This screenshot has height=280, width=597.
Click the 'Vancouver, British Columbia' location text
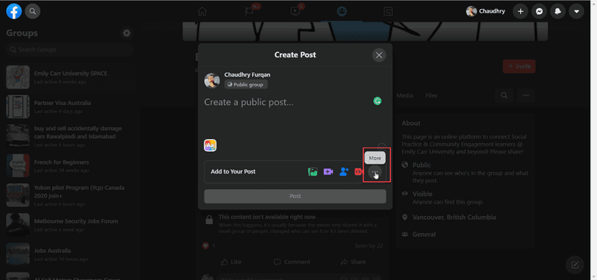pyautogui.click(x=454, y=217)
